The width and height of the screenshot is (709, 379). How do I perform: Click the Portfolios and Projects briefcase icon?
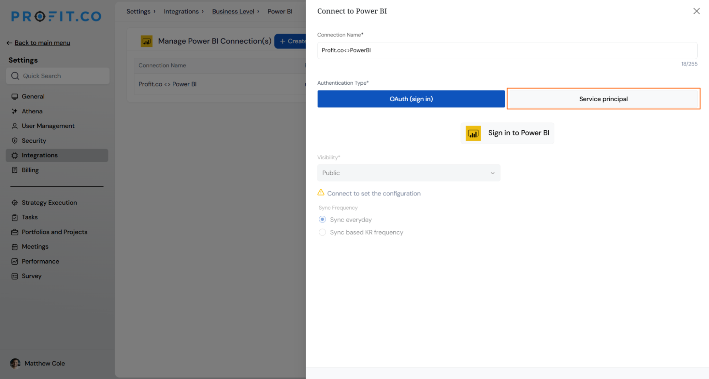coord(15,232)
